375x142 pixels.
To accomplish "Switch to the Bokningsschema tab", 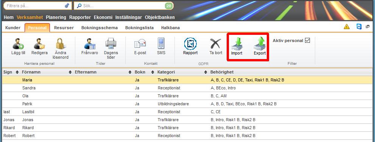I will coord(99,28).
